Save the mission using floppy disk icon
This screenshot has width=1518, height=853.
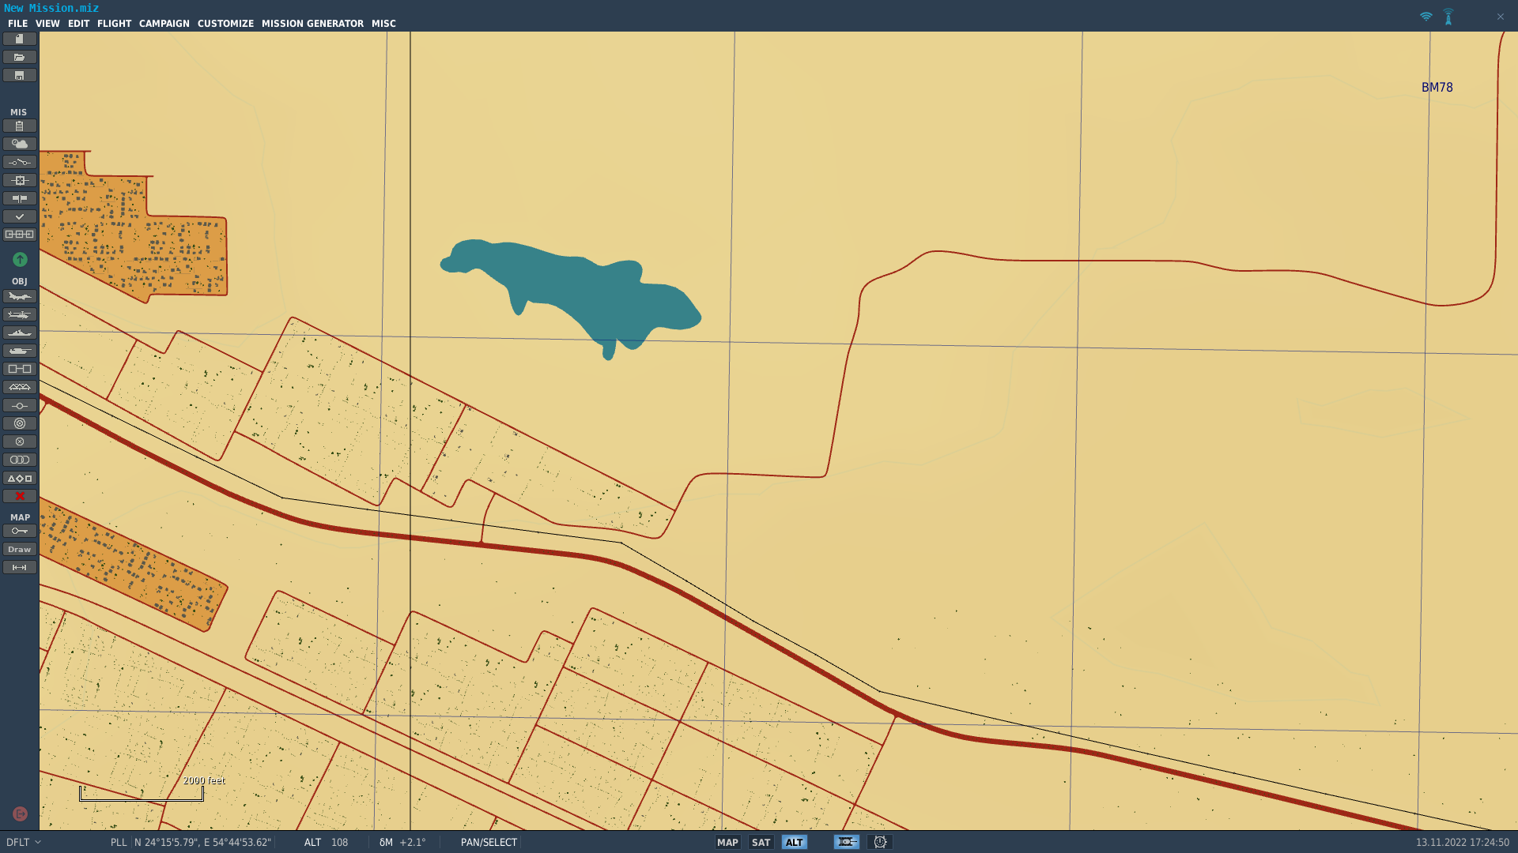click(x=19, y=75)
